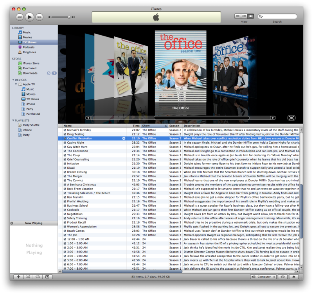Open the Downloads item

(30, 73)
